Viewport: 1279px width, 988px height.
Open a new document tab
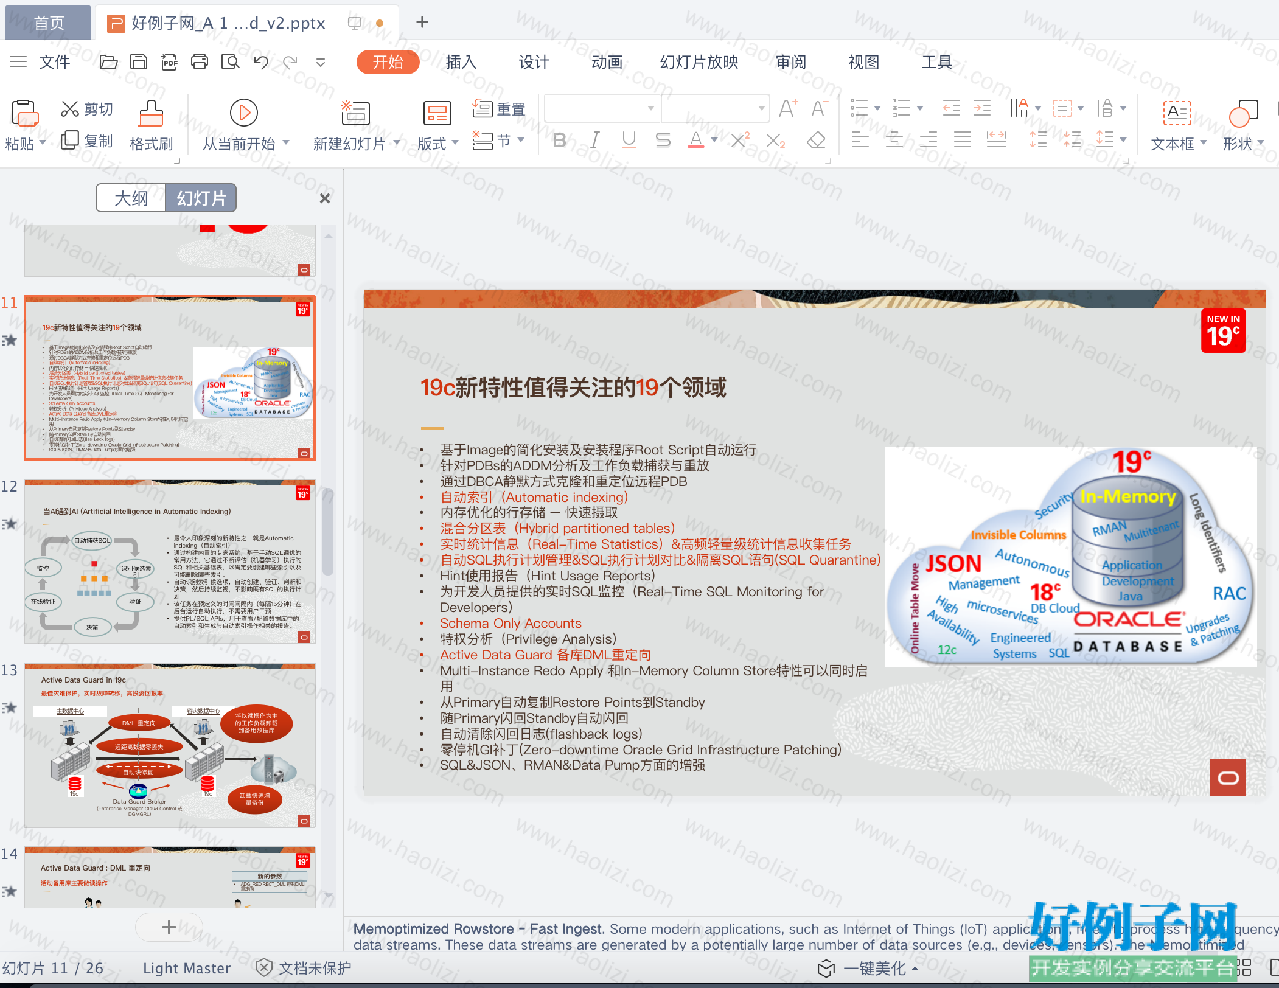pos(422,23)
